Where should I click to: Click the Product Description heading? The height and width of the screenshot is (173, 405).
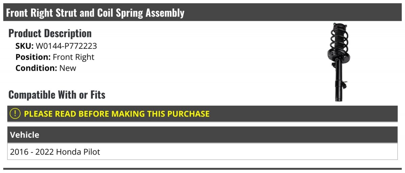(x=50, y=33)
